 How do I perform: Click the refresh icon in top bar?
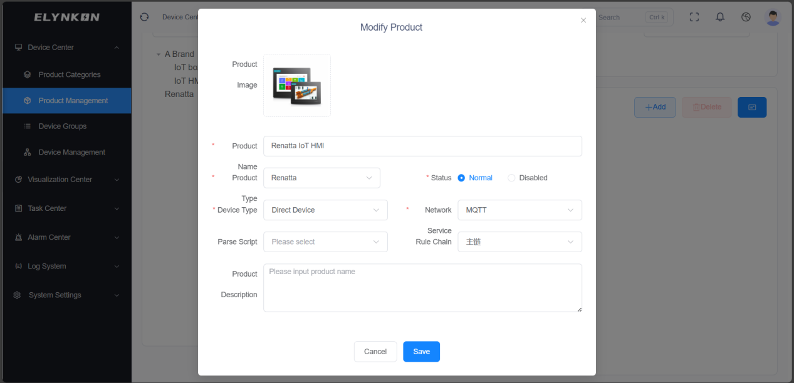pos(145,17)
